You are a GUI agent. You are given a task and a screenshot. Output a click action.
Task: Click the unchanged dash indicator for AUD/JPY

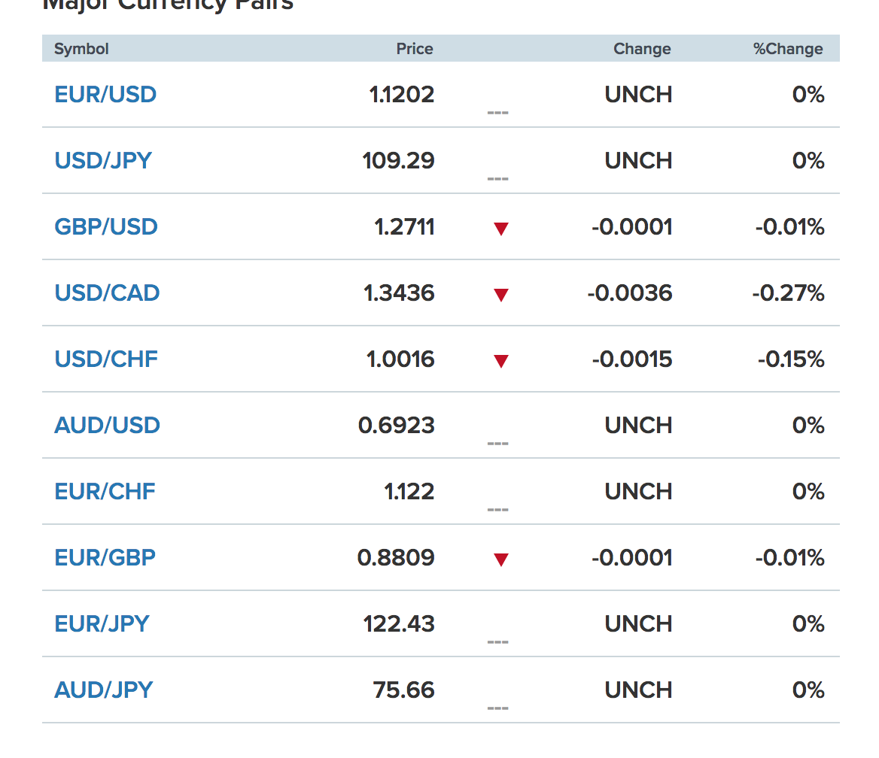pyautogui.click(x=497, y=708)
